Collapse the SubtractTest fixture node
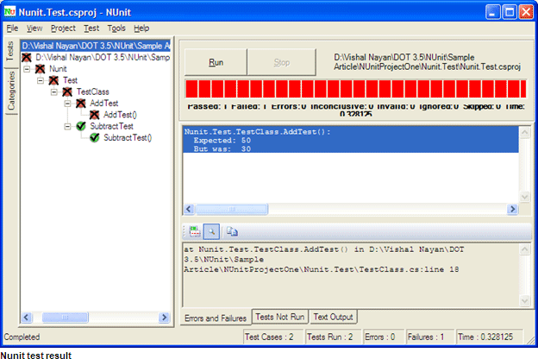This screenshot has height=359, width=538. 67,126
